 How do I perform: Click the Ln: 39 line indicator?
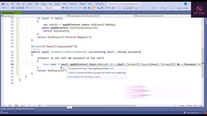tap(181, 106)
